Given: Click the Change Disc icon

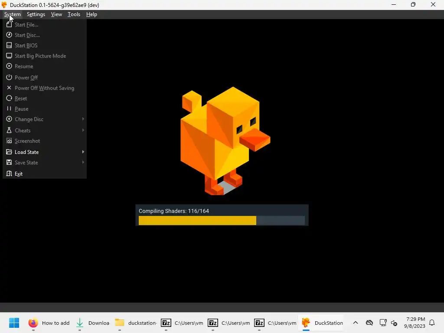Looking at the screenshot, I should (9, 119).
